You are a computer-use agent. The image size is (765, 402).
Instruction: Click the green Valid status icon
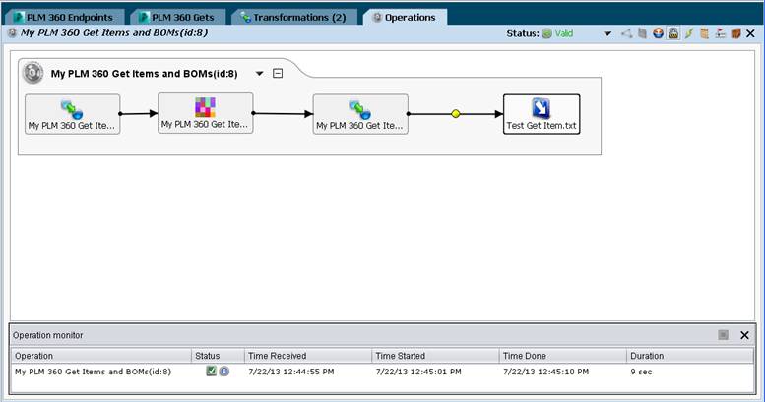(x=546, y=33)
